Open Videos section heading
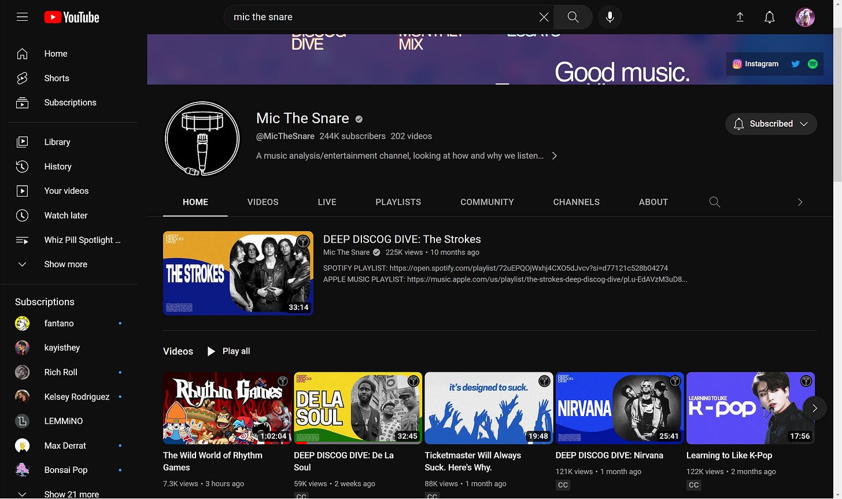The height and width of the screenshot is (499, 842). (x=178, y=351)
